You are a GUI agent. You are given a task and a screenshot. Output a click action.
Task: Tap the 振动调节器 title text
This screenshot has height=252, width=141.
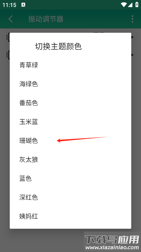click(46, 19)
